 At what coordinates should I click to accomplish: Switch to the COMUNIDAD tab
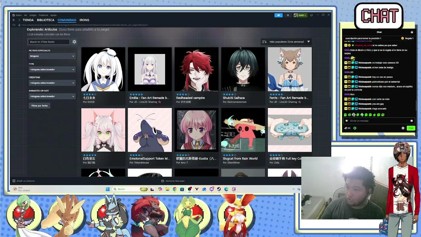point(67,20)
